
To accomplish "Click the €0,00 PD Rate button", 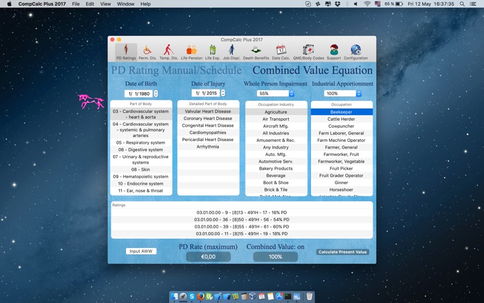I will (x=208, y=256).
